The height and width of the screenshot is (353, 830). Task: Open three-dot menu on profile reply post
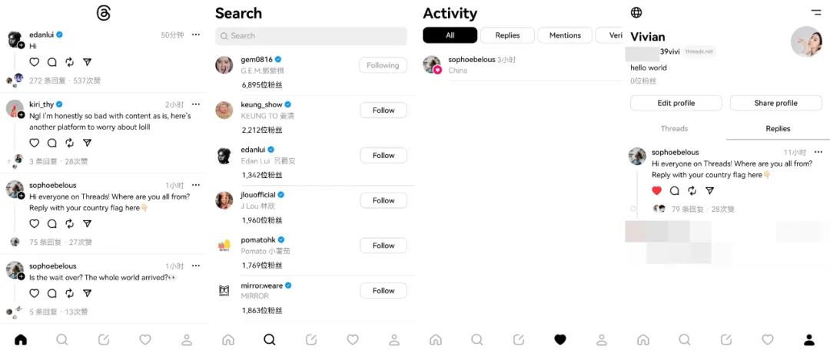tap(818, 152)
